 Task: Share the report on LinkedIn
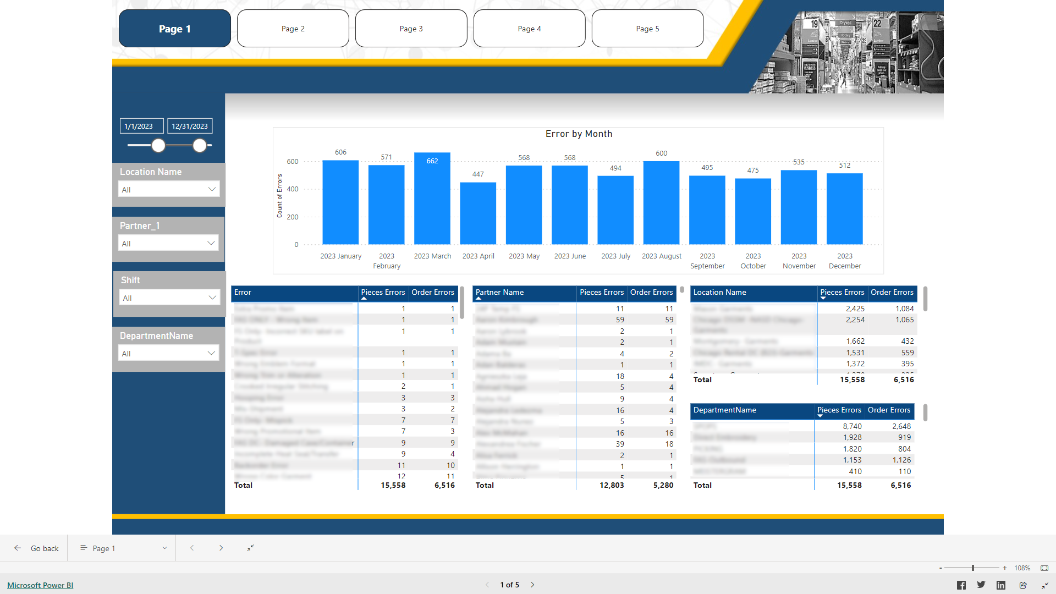(1002, 585)
